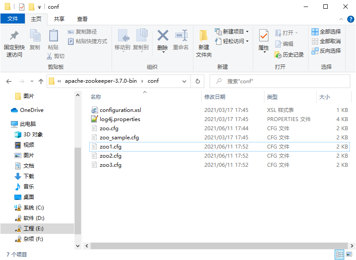Switch to details view in status bar
Screen dimensions: 356x260
[339, 254]
